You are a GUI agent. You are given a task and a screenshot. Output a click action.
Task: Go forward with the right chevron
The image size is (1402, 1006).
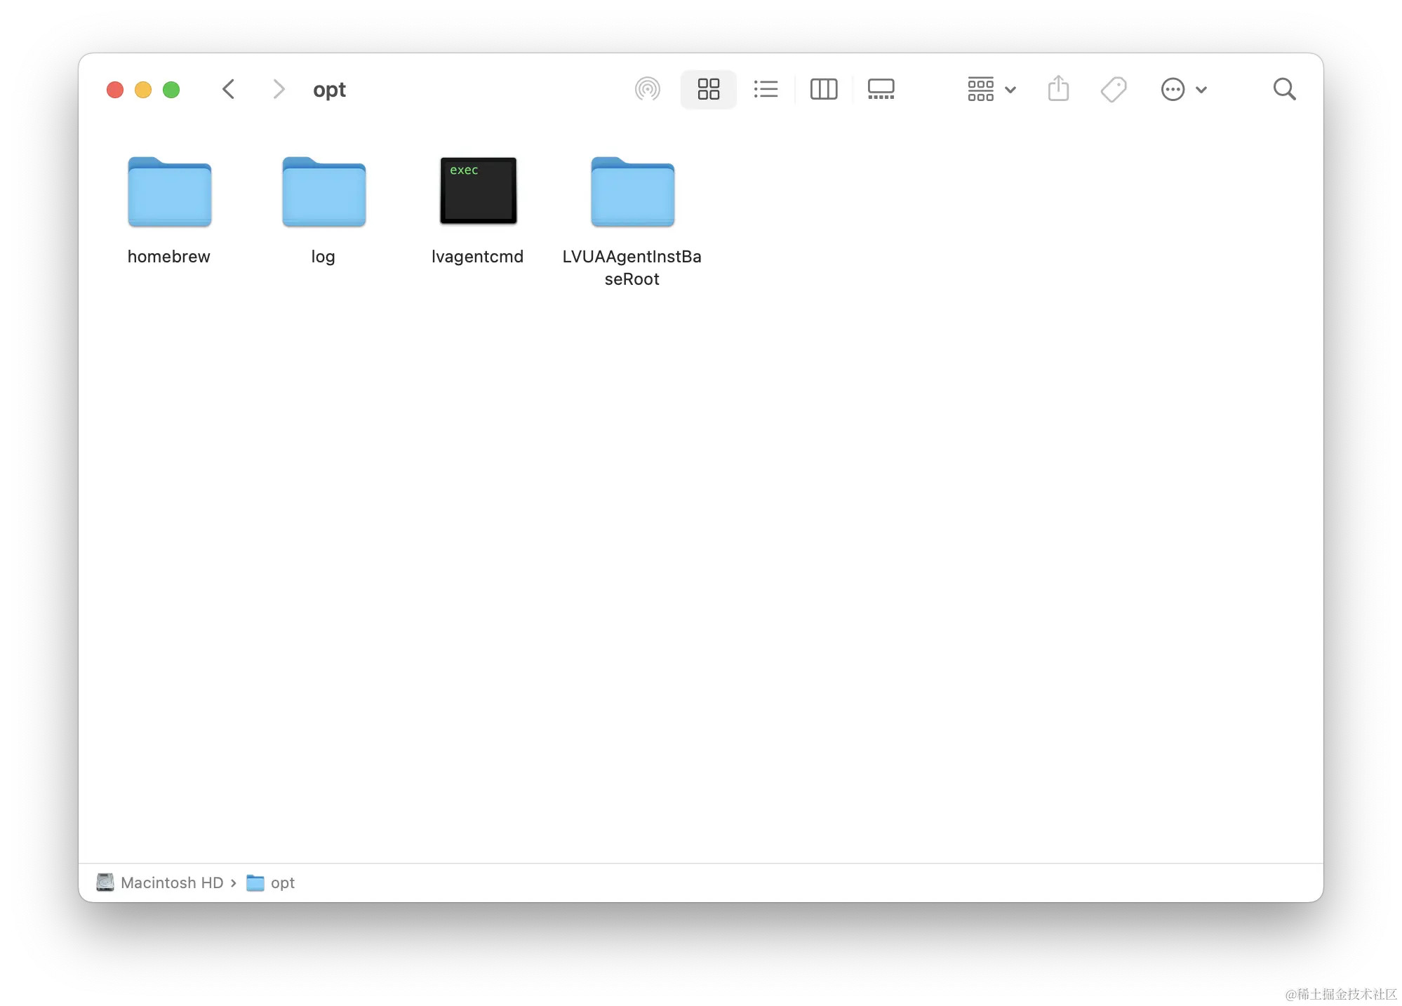tap(279, 89)
